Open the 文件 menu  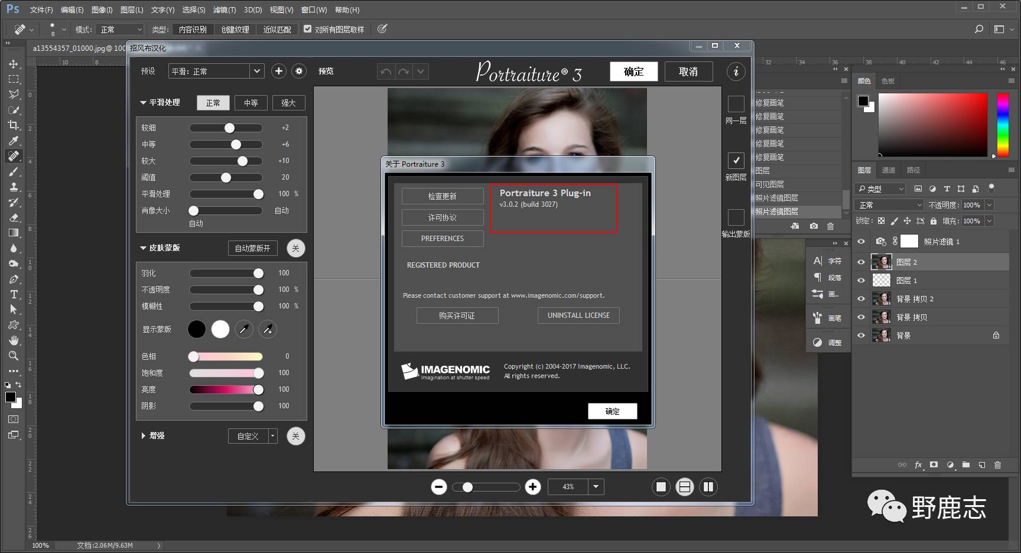41,9
